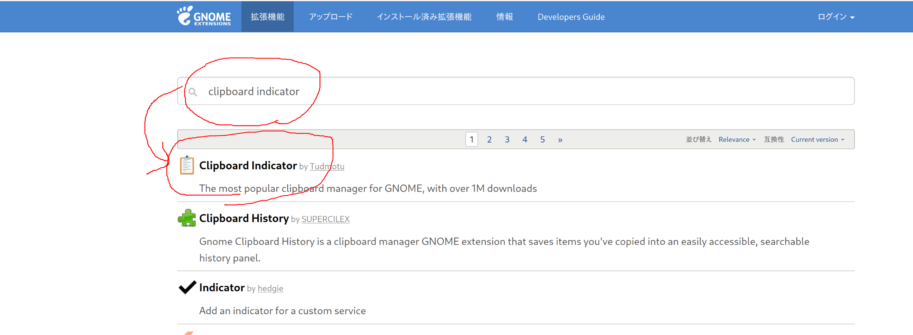Click text 'The most popular clipboard manager for GNOME'

coord(311,188)
